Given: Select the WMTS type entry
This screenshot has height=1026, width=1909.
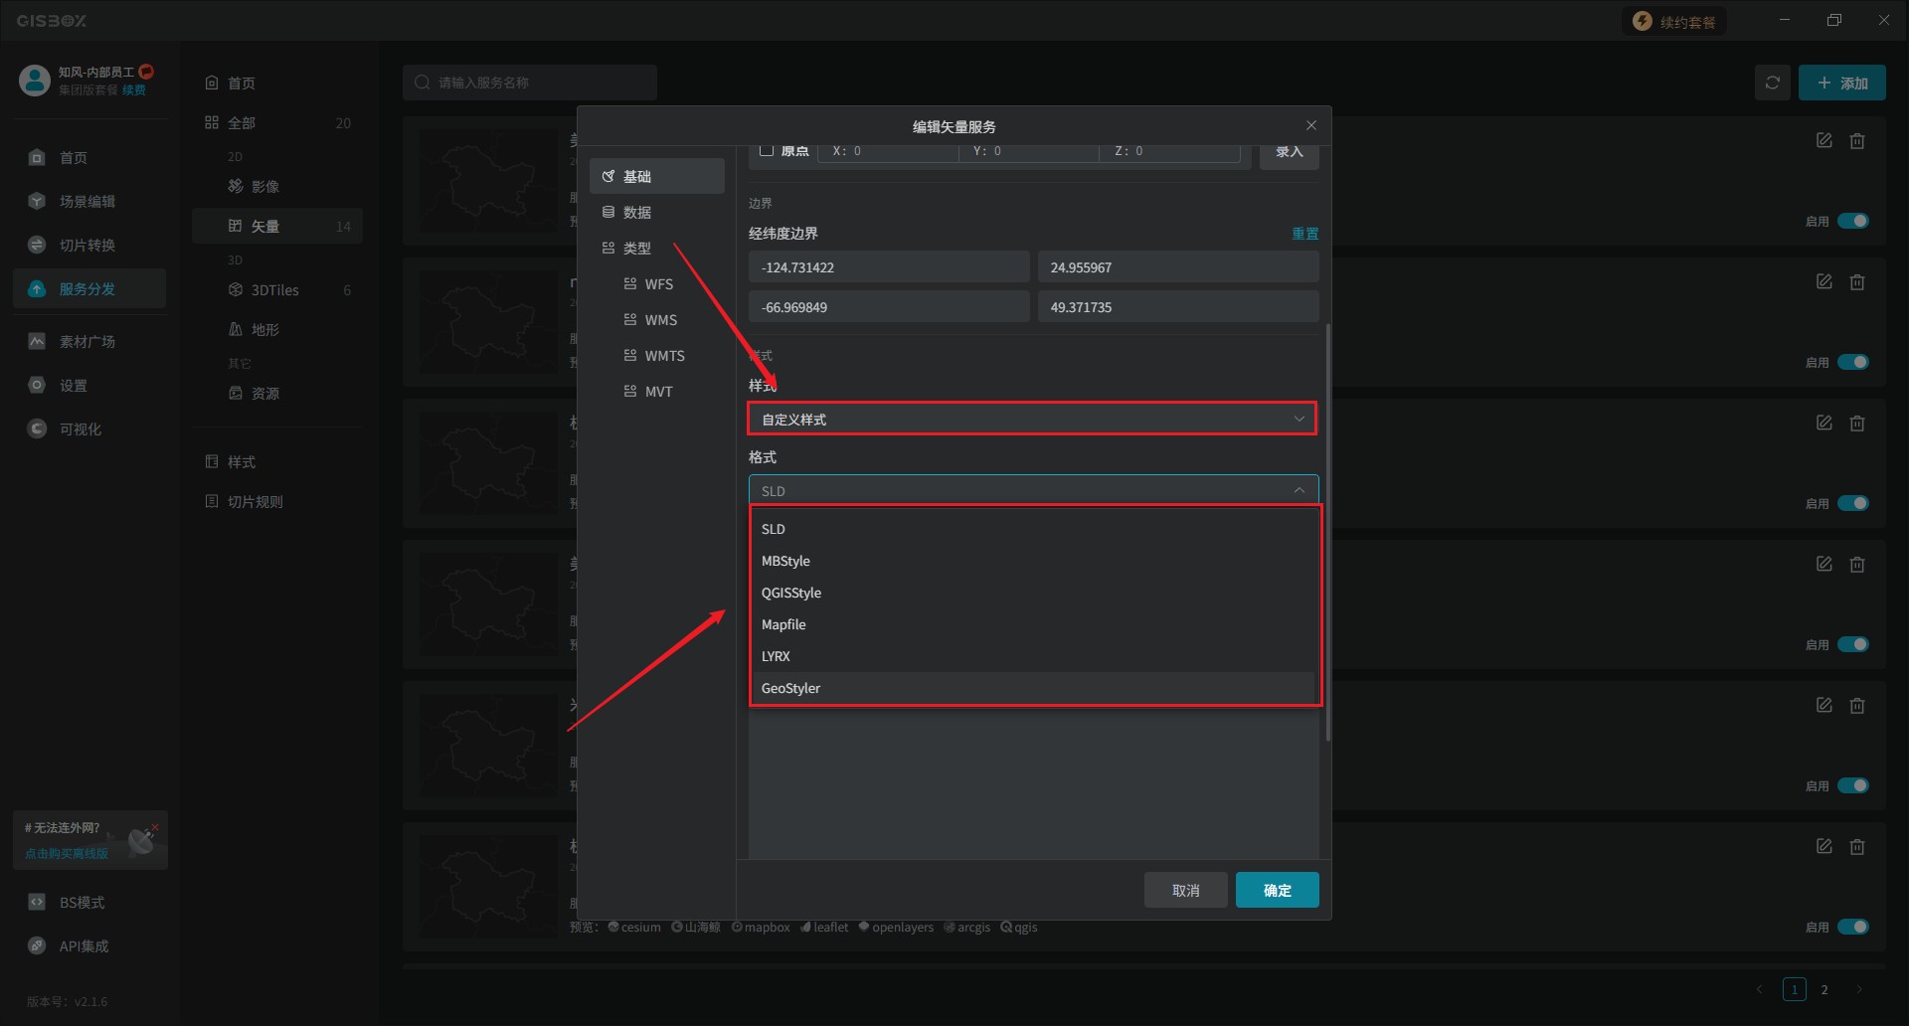Looking at the screenshot, I should tap(664, 356).
